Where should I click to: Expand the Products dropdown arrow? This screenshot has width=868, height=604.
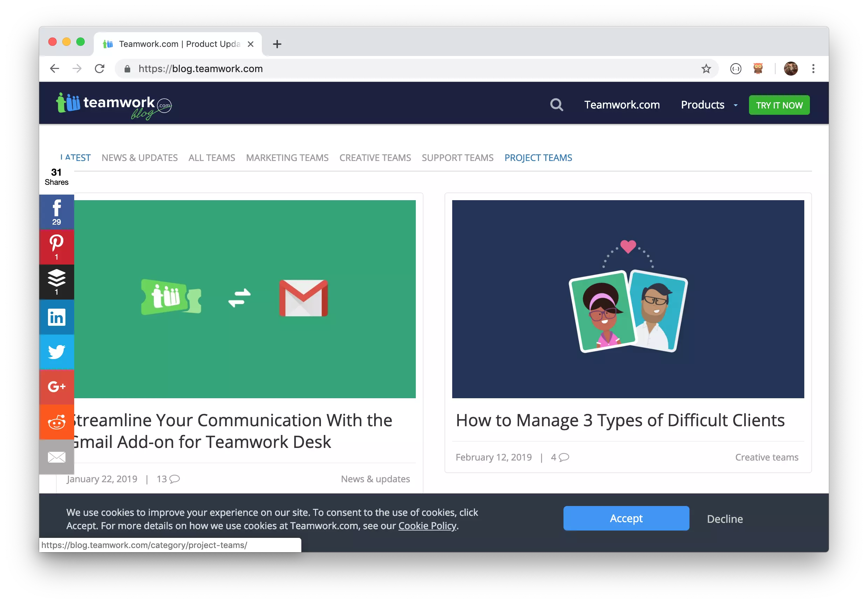click(735, 105)
